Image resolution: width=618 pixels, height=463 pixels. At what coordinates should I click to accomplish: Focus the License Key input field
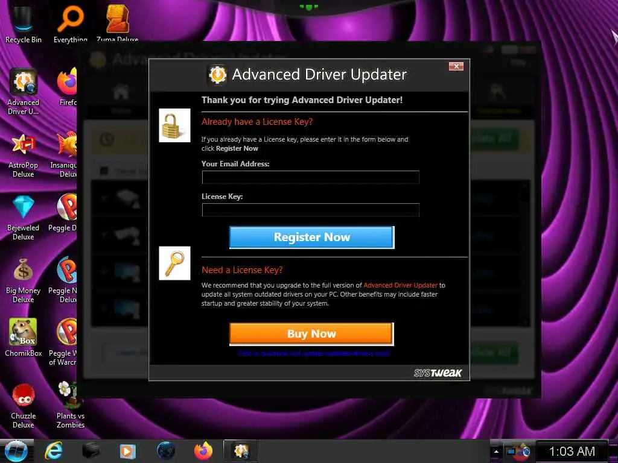pos(310,210)
